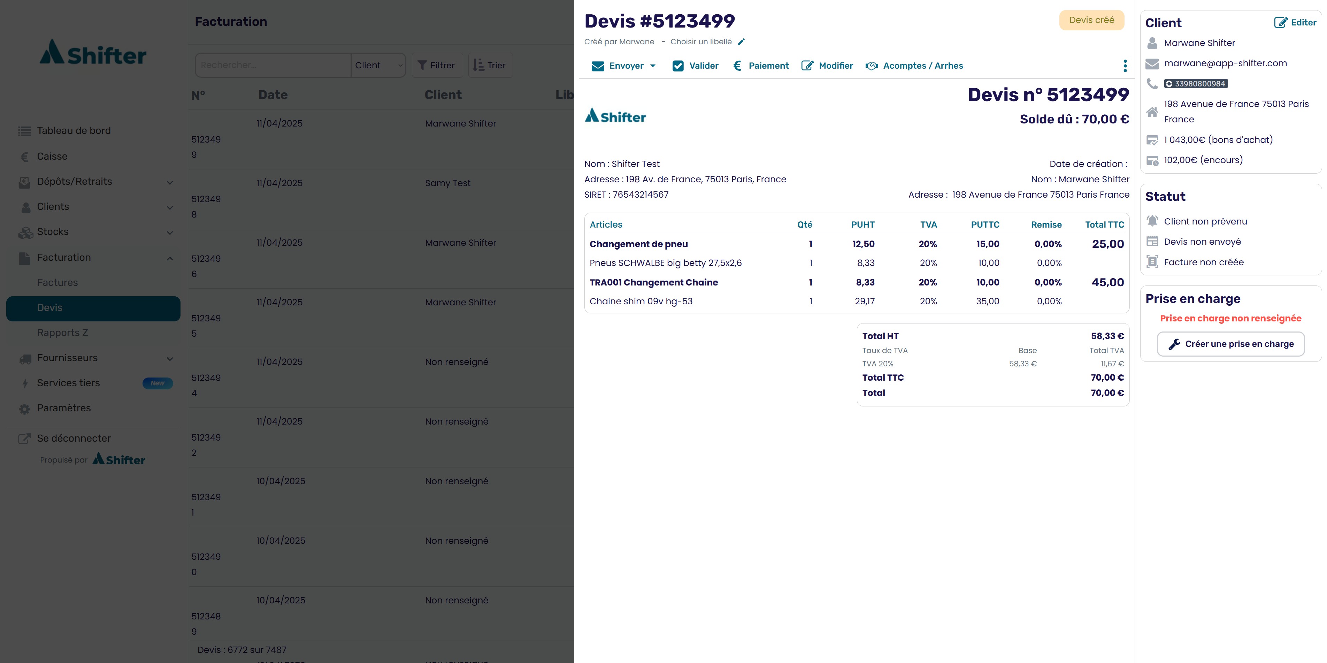The height and width of the screenshot is (663, 1327).
Task: Expand the Fournisseurs sidebar chevron
Action: 169,359
